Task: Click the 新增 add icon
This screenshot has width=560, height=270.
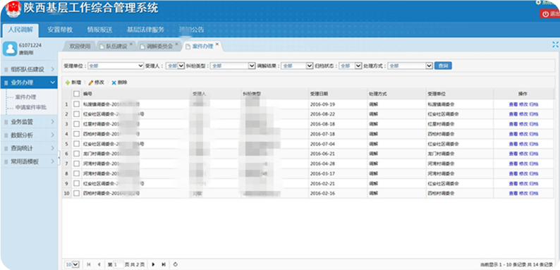Action: 68,83
